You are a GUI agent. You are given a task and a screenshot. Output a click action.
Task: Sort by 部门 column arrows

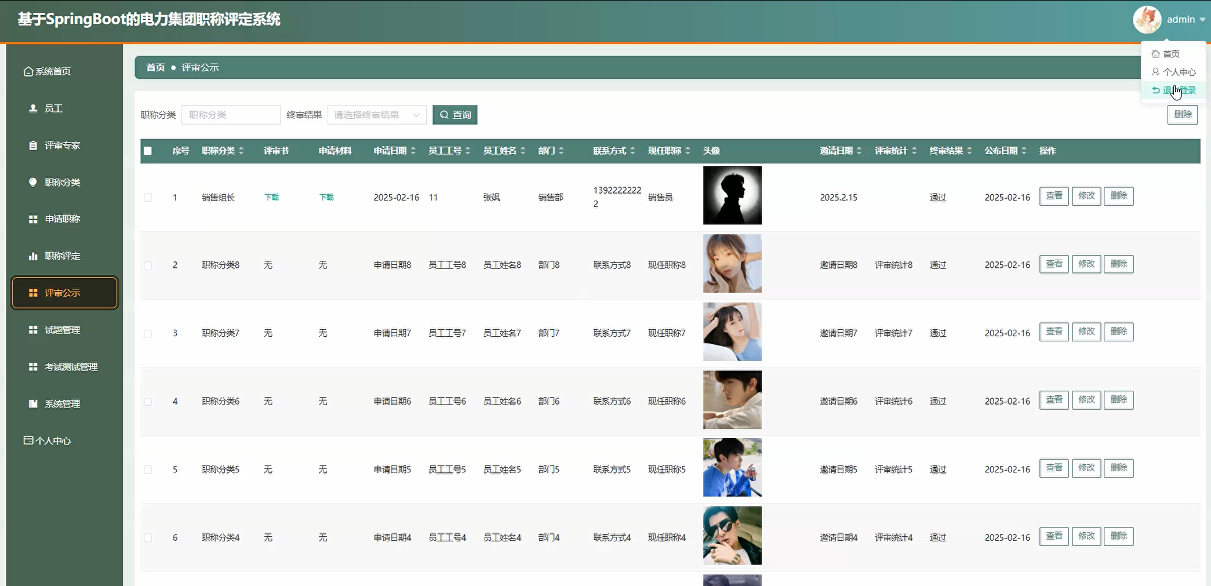pos(561,151)
